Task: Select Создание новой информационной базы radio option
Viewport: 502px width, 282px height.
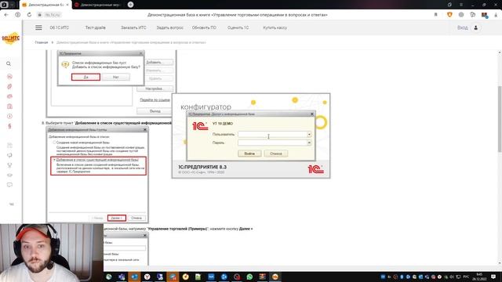Action: click(54, 143)
